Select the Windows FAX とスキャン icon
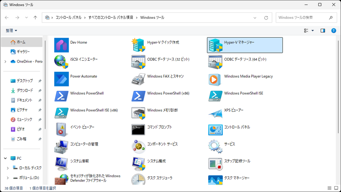341x192 pixels. (x=138, y=79)
